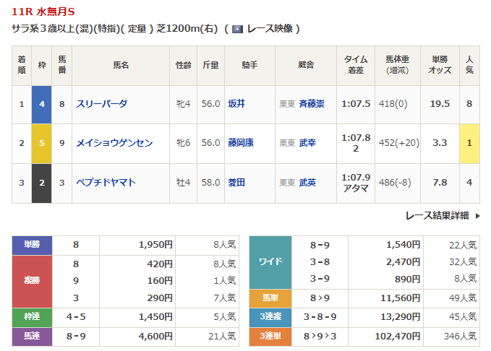The width and height of the screenshot is (491, 351).
Task: Click trainer 武幸's name
Action: click(307, 143)
